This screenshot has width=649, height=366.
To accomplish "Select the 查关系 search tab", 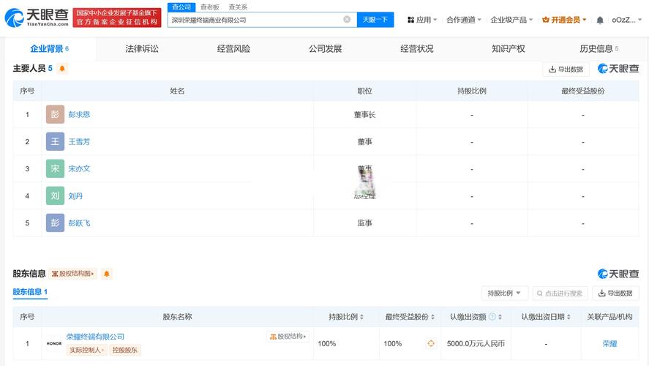I will [x=238, y=7].
